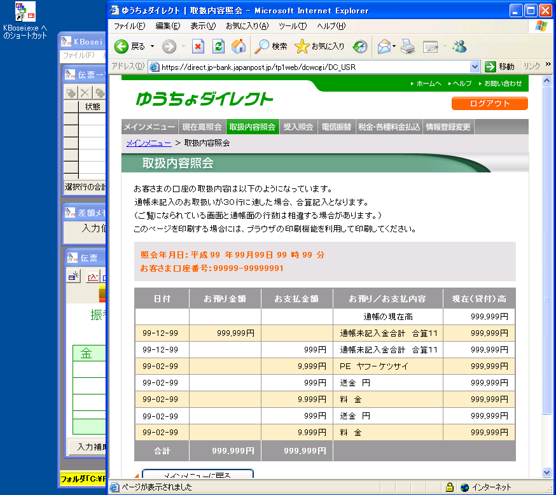The image size is (556, 495).
Task: Select the 情報登録変更 tab
Action: (448, 127)
